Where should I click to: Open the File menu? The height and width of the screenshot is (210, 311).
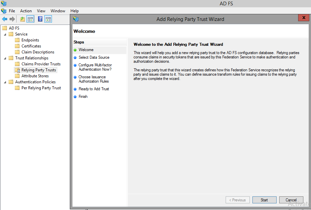pos(12,11)
